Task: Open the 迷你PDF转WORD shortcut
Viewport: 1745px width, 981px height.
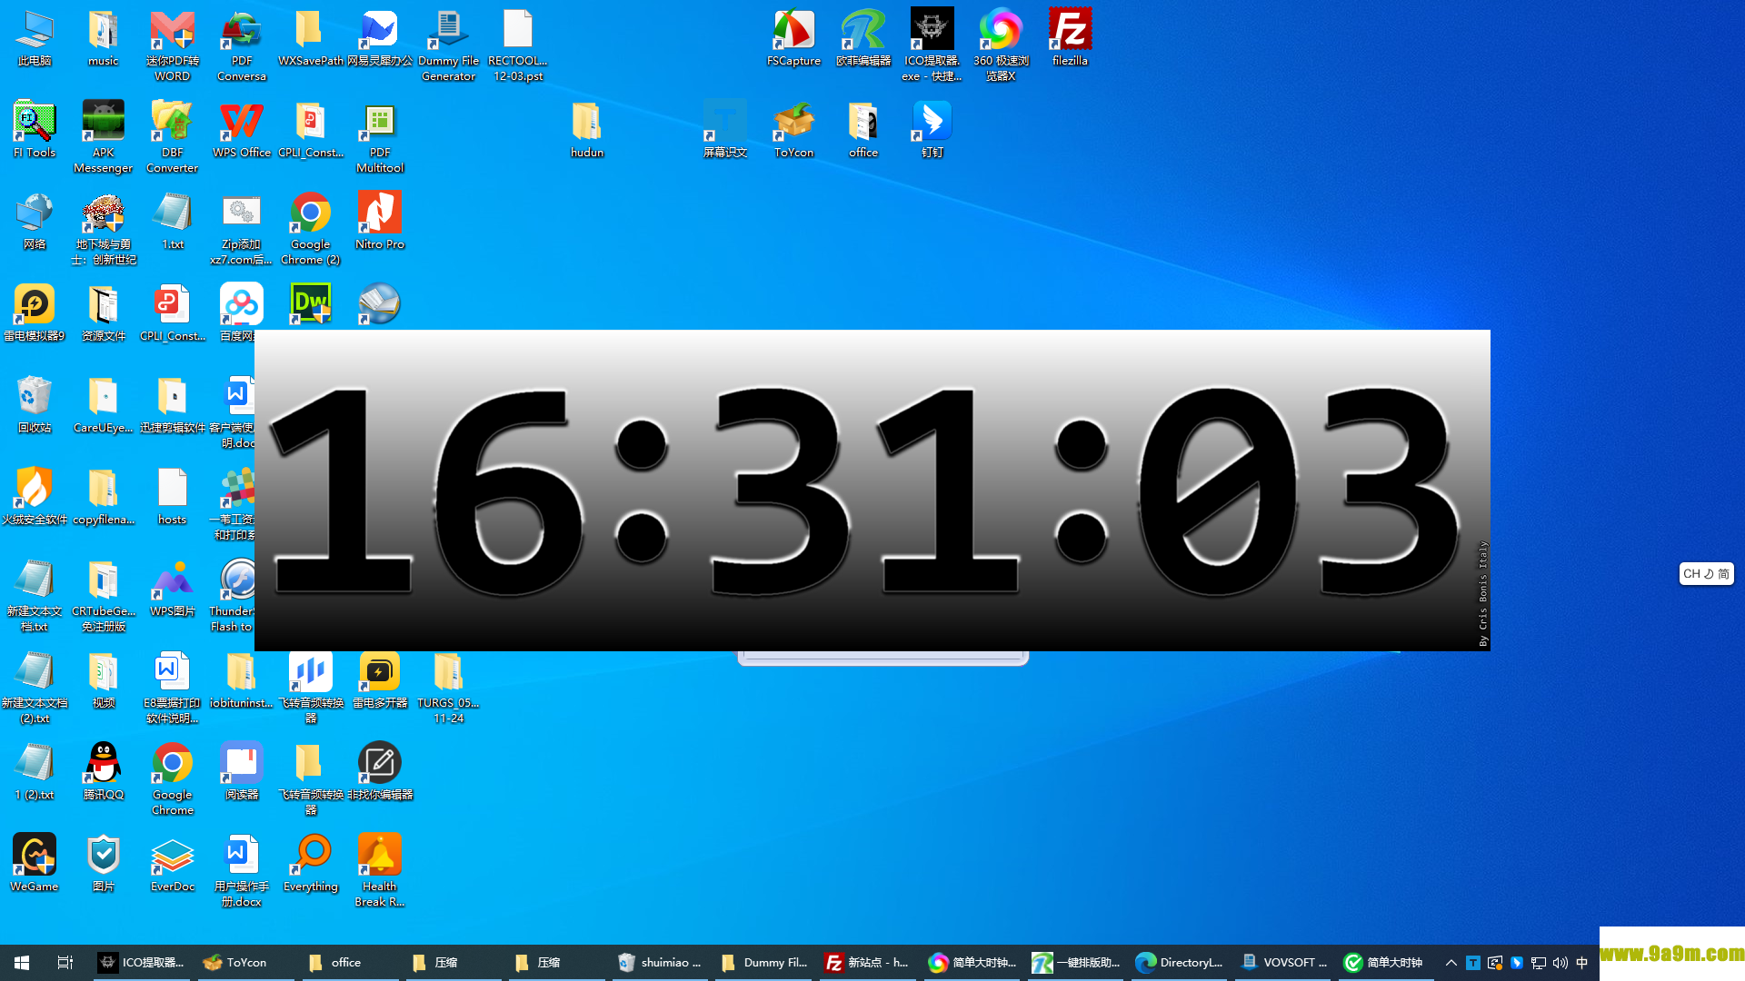Action: pyautogui.click(x=172, y=45)
